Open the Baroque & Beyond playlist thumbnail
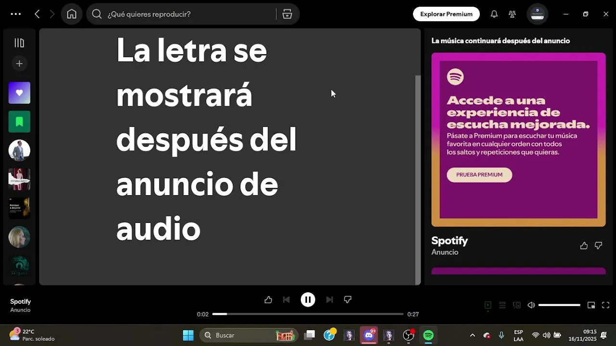The image size is (616, 346). 19,208
